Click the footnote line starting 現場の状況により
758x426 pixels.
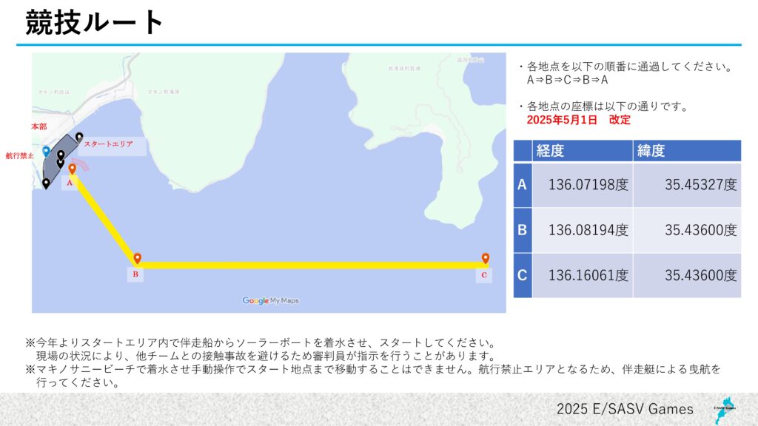tap(266, 356)
